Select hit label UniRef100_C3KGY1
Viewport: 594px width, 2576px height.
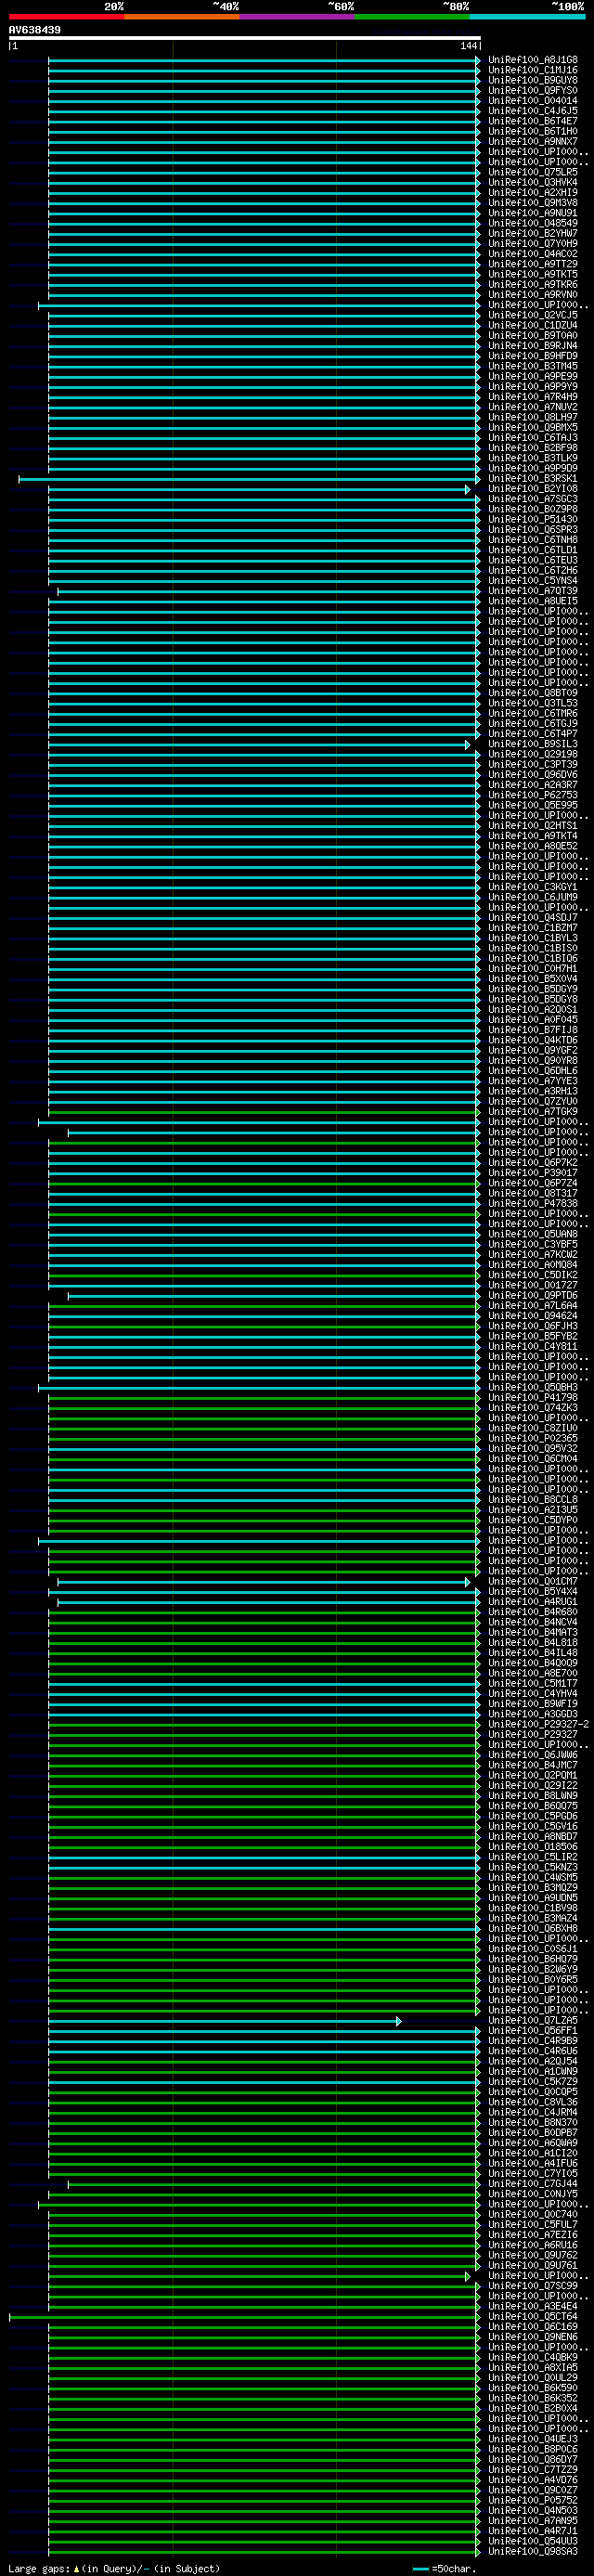[x=533, y=887]
